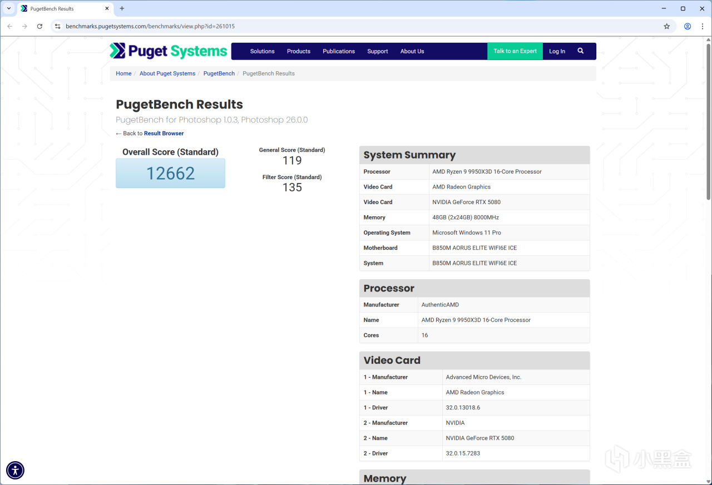This screenshot has height=485, width=712.
Task: Click the Processor section header
Action: [x=474, y=288]
